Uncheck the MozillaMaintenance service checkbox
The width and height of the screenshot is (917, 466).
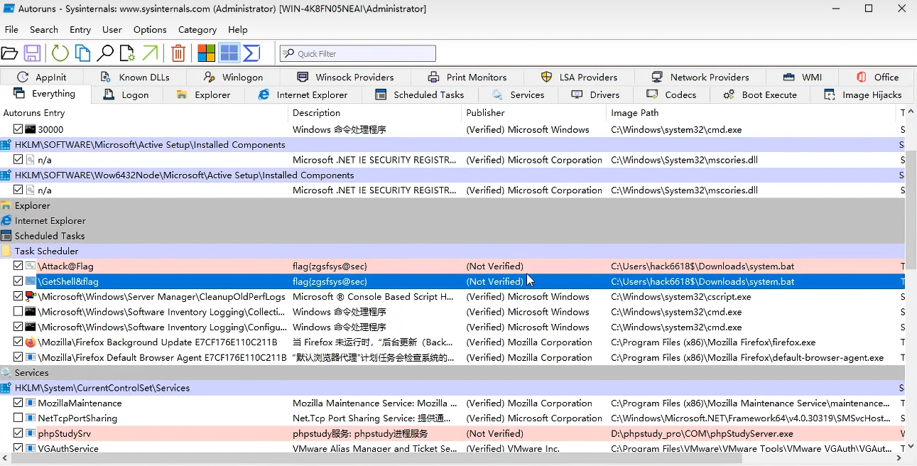tap(18, 403)
